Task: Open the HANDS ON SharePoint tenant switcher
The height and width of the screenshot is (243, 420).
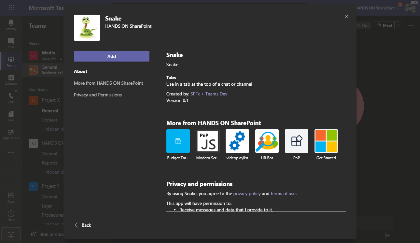Action: [x=378, y=8]
